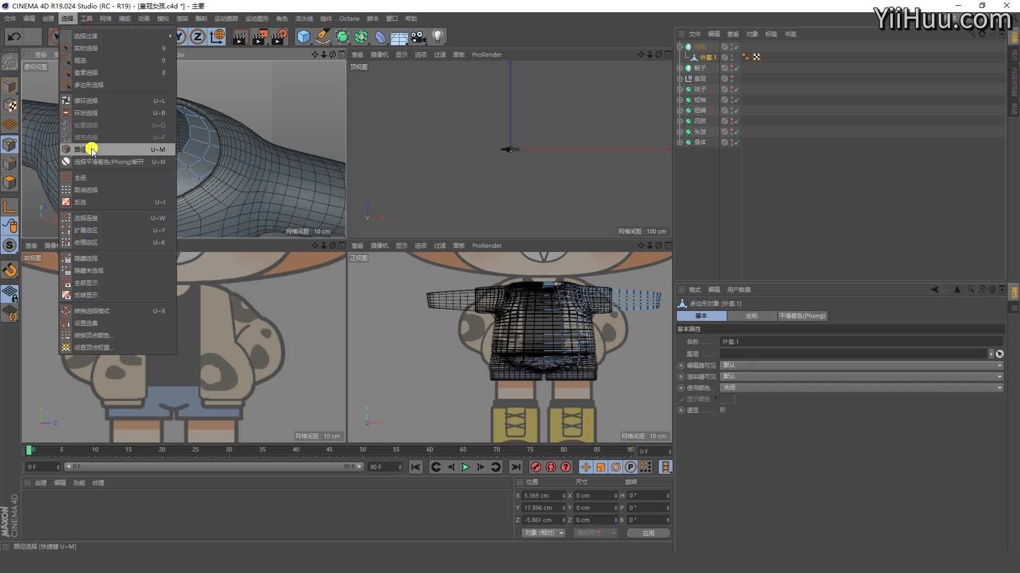The height and width of the screenshot is (573, 1020).
Task: Toggle enable checkmark for 身体 object
Action: point(737,143)
